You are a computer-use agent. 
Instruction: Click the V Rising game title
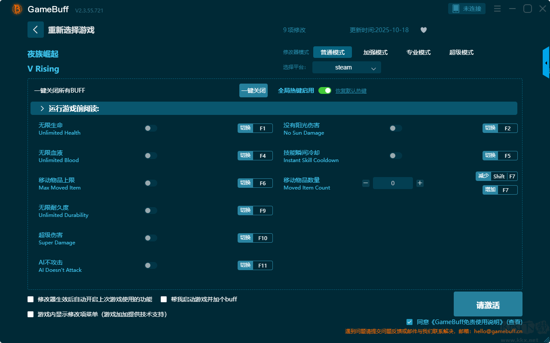coord(43,69)
